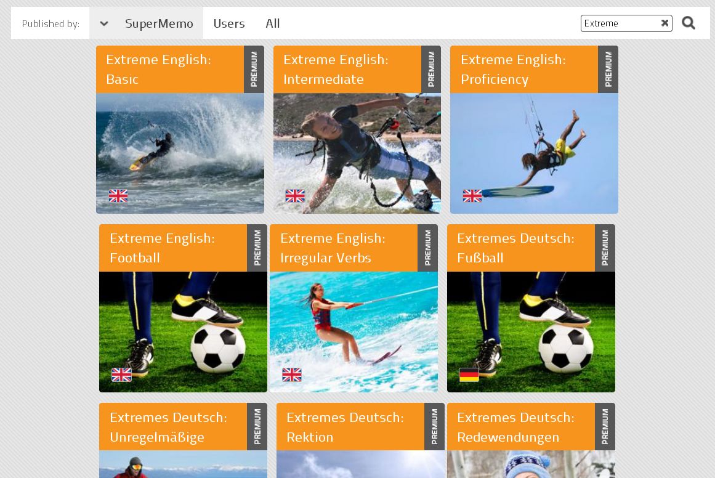Open Extremes Deutsch: Rektion course title
715x478 pixels.
coord(345,427)
